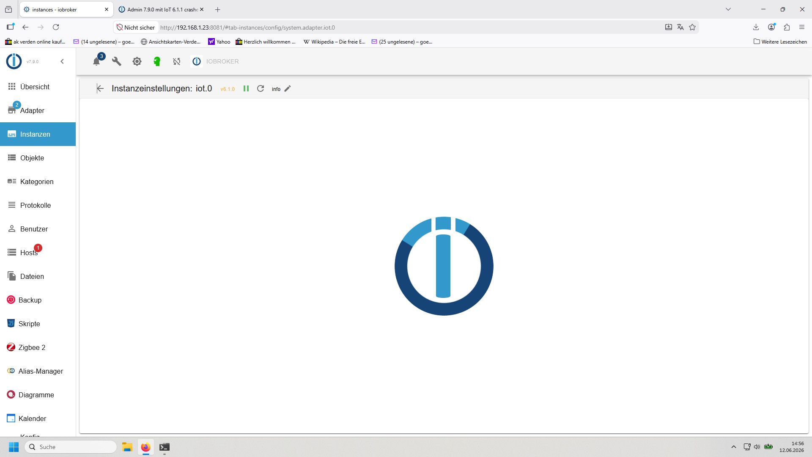Toggle expert mode head icon
Screen dimensions: 812x457
pyautogui.click(x=157, y=61)
